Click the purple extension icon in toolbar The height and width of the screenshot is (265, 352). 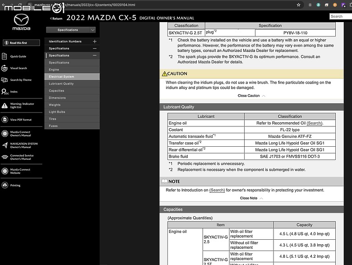(x=343, y=5)
